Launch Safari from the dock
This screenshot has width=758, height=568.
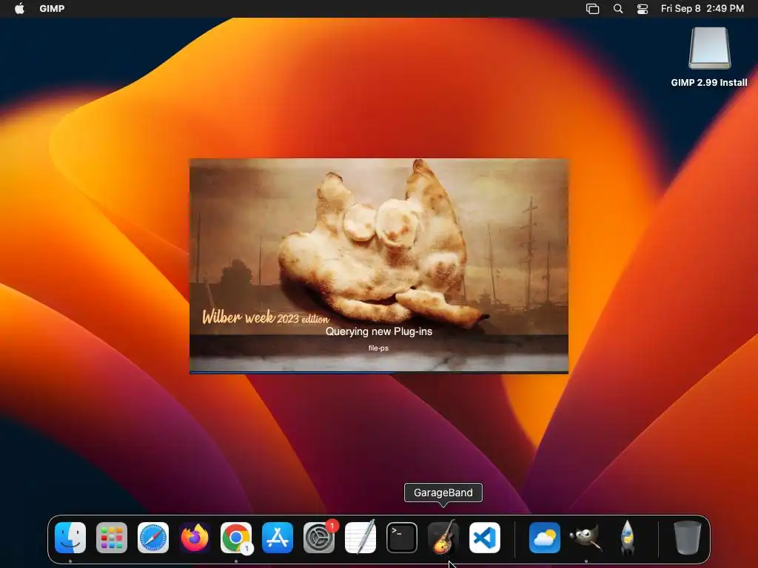[153, 538]
